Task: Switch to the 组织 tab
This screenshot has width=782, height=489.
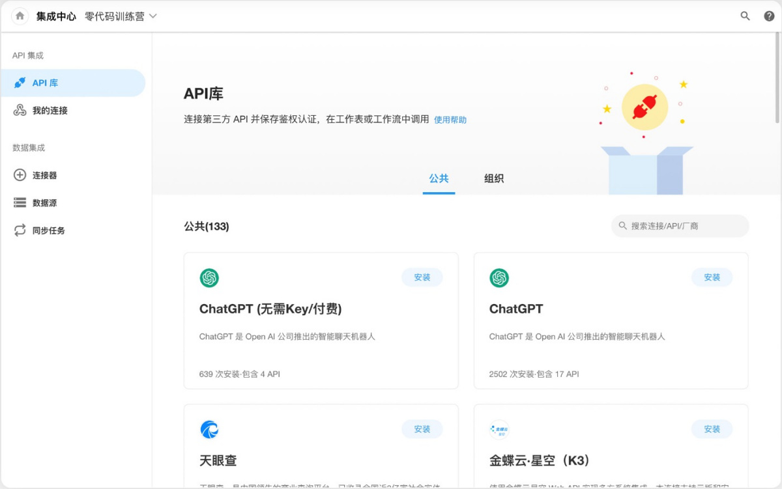Action: [x=494, y=178]
